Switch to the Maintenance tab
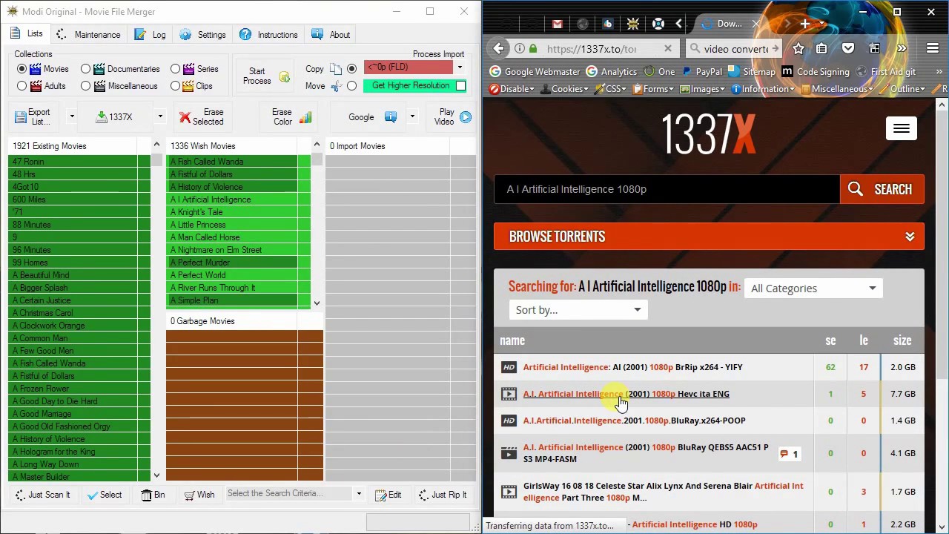Image resolution: width=949 pixels, height=534 pixels. coord(88,35)
